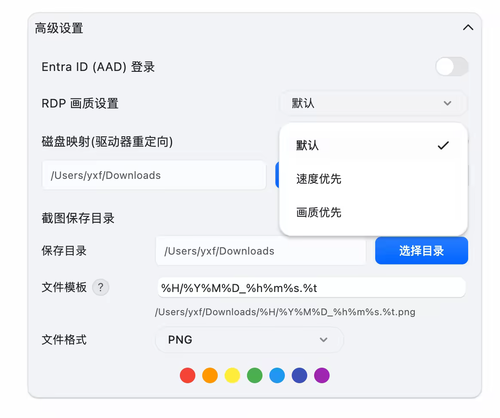Viewport: 500px width, 418px height.
Task: Click the 磁盘映射 path input field
Action: (154, 175)
